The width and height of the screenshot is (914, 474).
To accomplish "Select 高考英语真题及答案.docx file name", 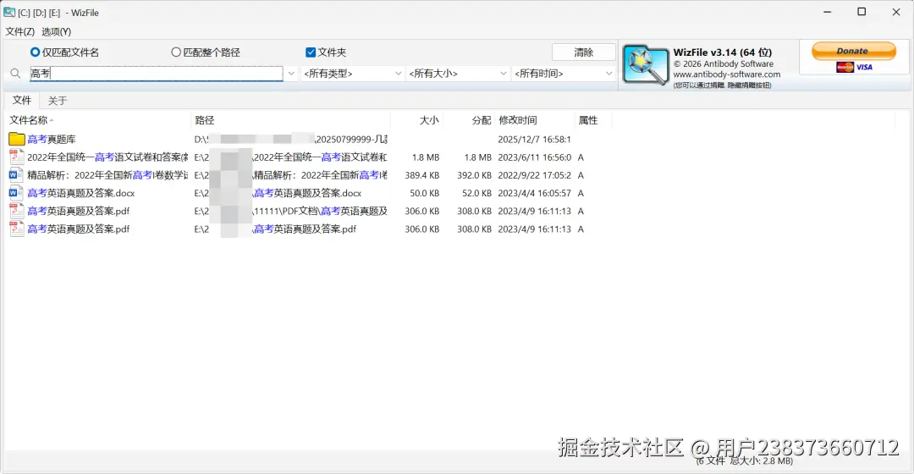I will (x=81, y=193).
